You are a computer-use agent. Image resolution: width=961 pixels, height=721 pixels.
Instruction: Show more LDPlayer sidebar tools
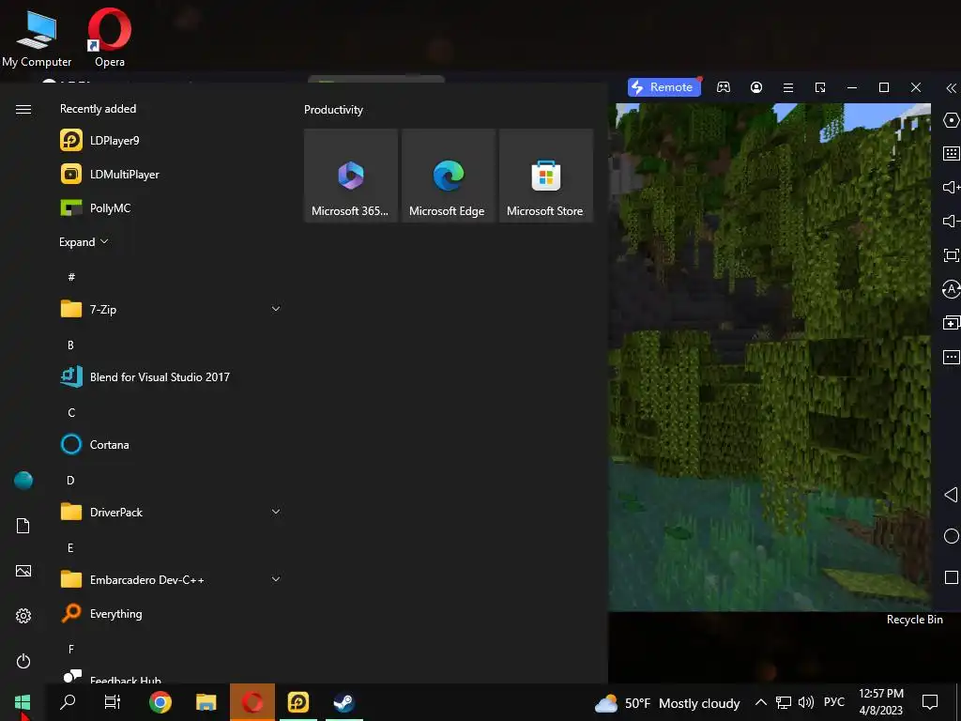pos(951,357)
